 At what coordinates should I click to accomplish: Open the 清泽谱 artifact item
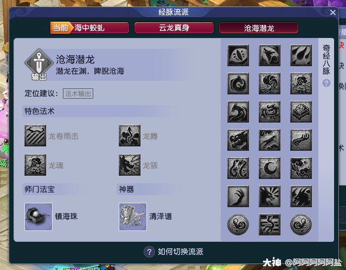coord(133,217)
